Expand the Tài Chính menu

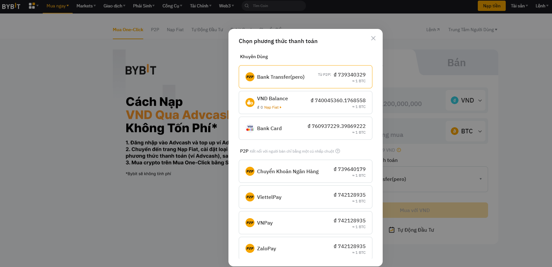201,6
